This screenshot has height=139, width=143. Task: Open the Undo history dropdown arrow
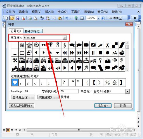(71, 18)
